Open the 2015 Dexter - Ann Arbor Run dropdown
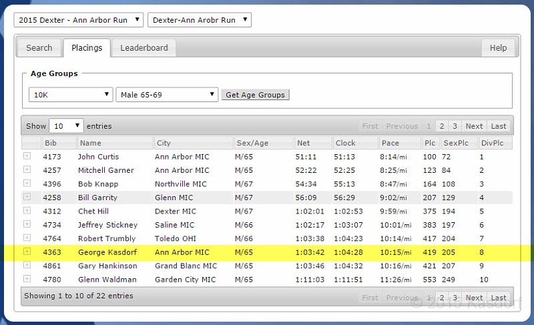The width and height of the screenshot is (534, 325). (78, 20)
